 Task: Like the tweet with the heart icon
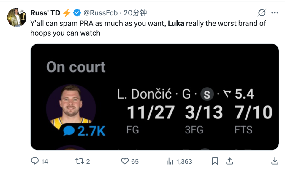125,161
